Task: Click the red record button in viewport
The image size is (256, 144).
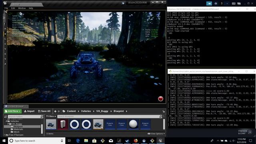Action: coord(160,99)
